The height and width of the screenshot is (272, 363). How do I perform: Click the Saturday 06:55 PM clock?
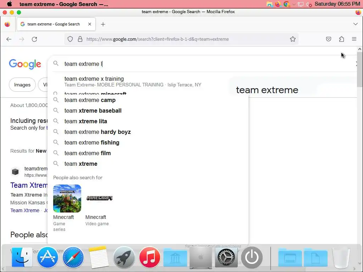337,4
